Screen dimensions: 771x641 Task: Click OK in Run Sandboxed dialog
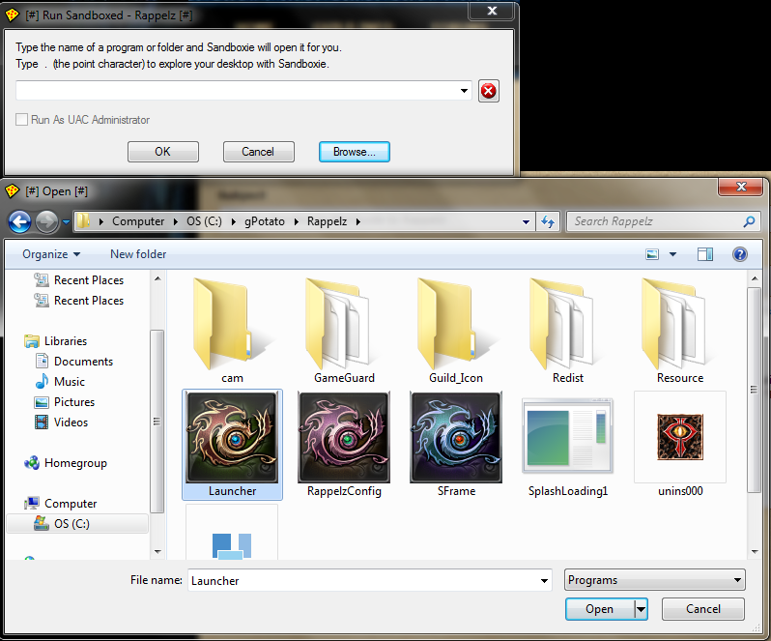[162, 152]
